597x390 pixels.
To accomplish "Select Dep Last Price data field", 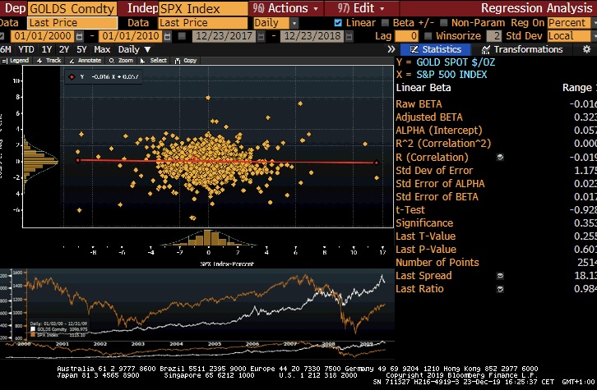I will pos(72,23).
